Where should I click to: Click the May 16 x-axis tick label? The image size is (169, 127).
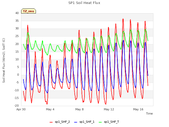138,109
